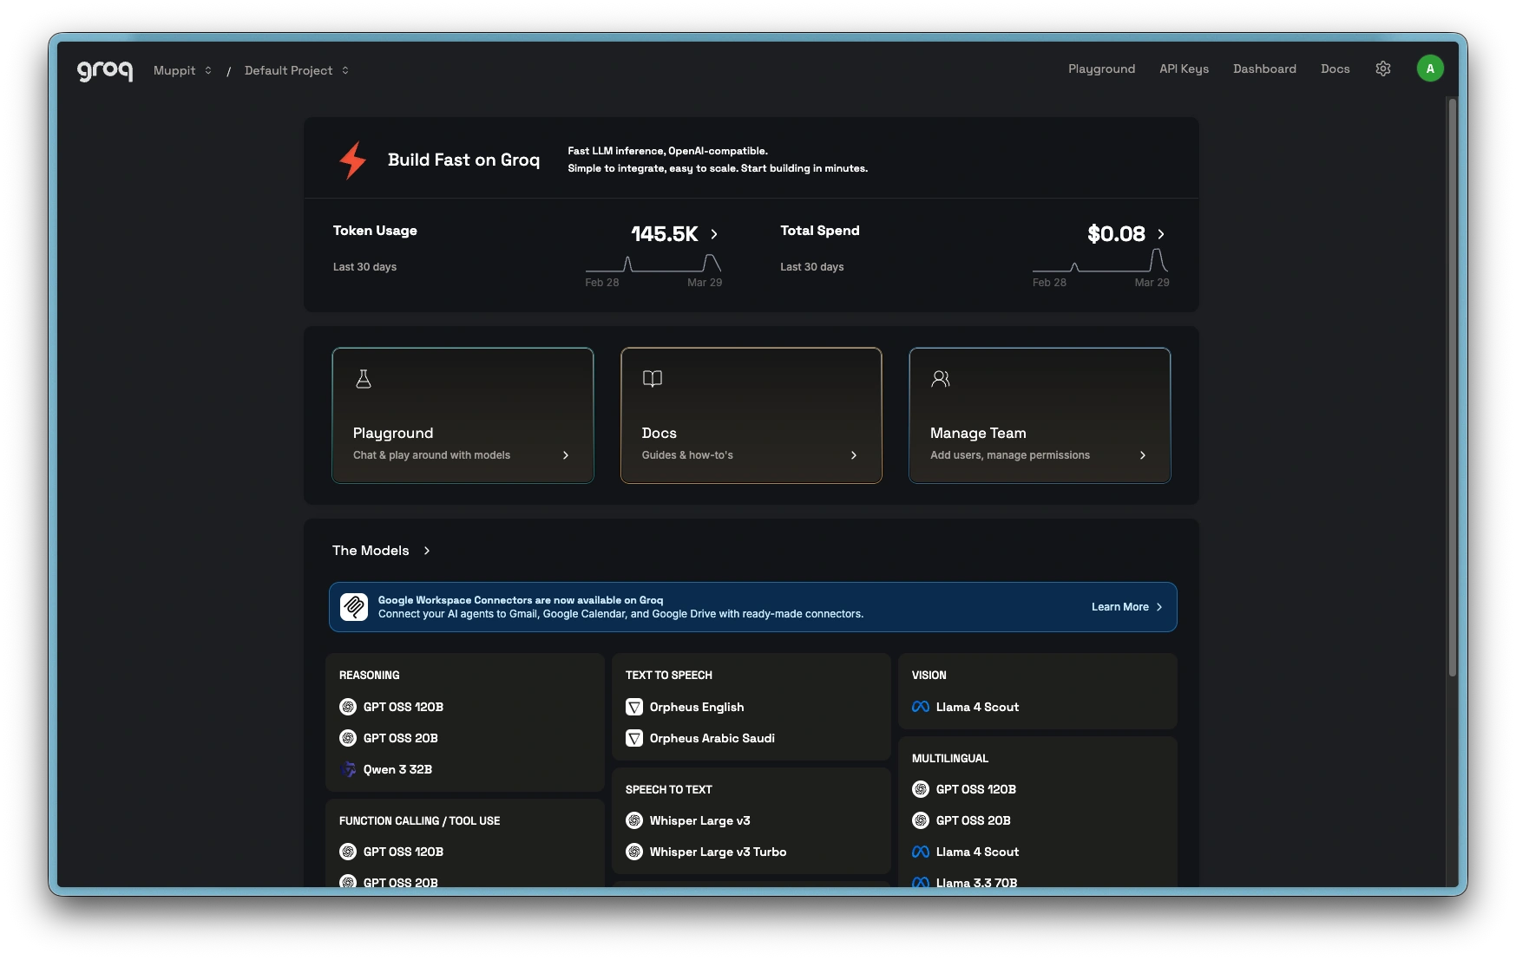Screen dimensions: 1516x960
Task: Click the Manage Team people icon
Action: [x=940, y=379]
